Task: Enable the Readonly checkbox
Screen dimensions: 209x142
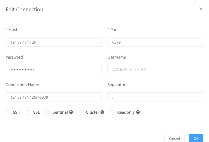Action: (112, 112)
